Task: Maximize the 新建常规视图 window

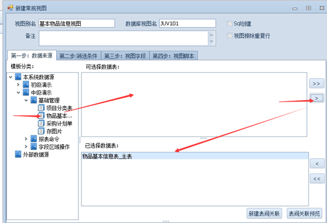Action: pos(309,8)
